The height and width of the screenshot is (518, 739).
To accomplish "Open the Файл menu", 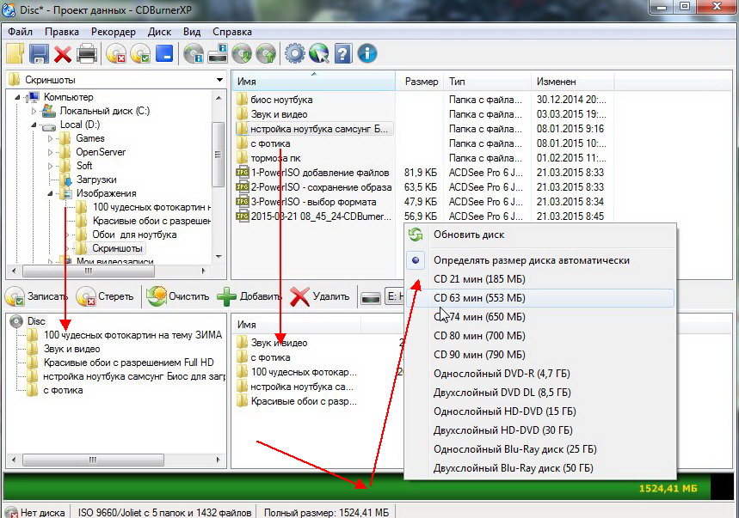I will click(x=20, y=32).
